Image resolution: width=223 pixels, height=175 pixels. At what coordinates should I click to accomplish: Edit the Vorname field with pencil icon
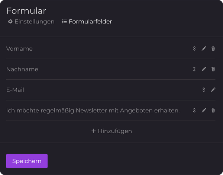tap(204, 48)
